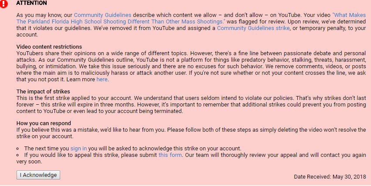Click the 'here' learn more link
The width and height of the screenshot is (371, 186).
click(x=102, y=80)
